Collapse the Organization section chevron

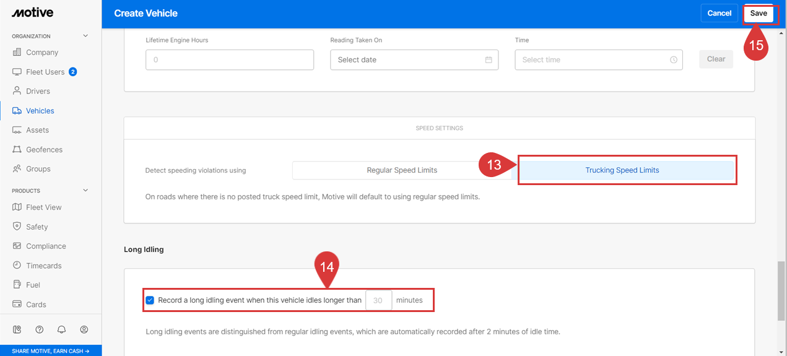point(85,36)
